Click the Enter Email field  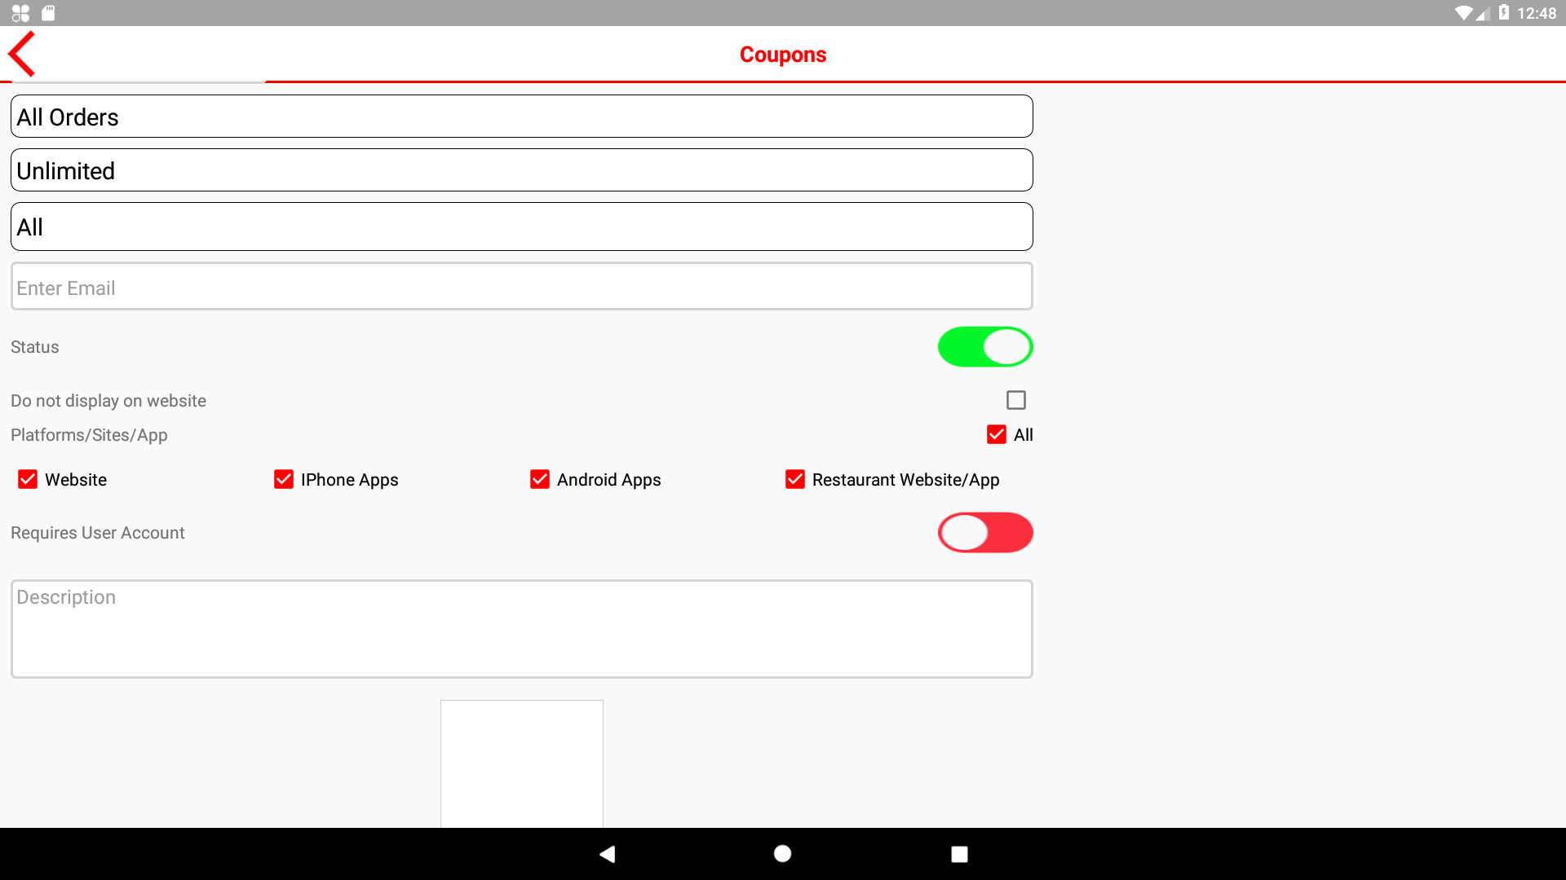(522, 287)
